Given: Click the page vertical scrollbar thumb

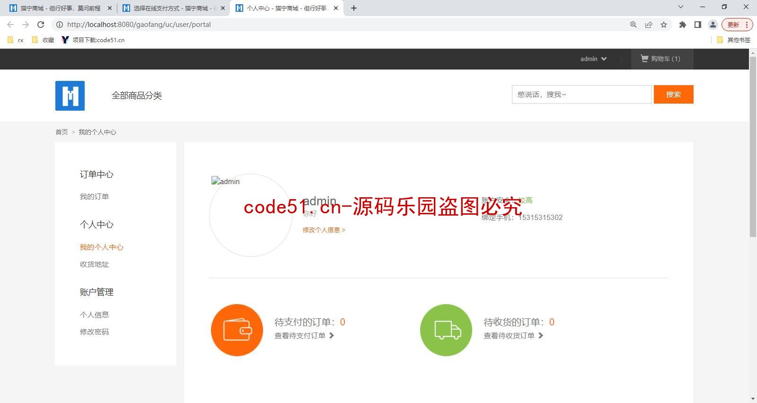Looking at the screenshot, I should (x=753, y=146).
